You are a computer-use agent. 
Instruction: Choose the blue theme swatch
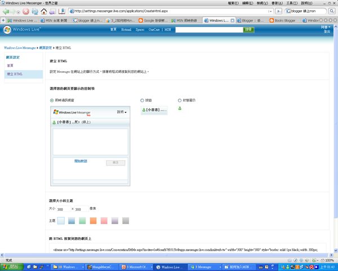[x=72, y=221]
